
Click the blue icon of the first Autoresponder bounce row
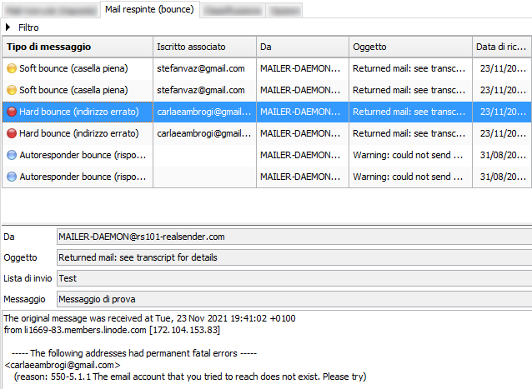click(x=12, y=155)
